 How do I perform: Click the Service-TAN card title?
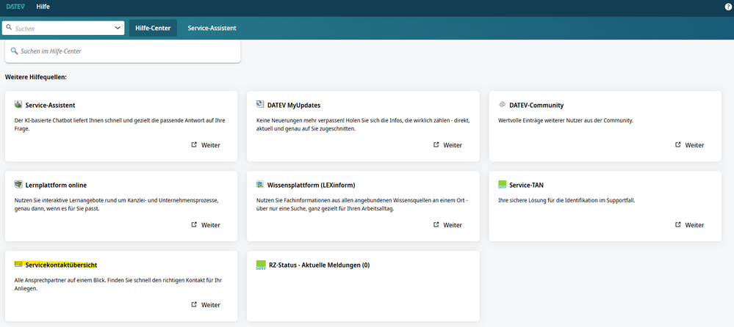[x=527, y=185]
